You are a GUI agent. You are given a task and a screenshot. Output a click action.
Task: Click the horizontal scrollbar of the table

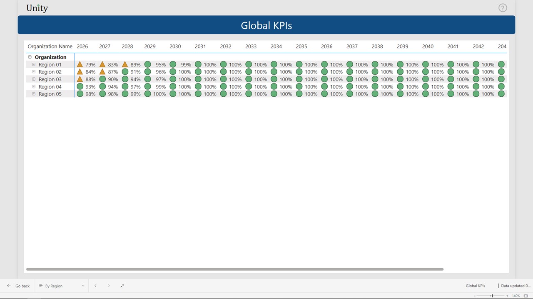235,269
